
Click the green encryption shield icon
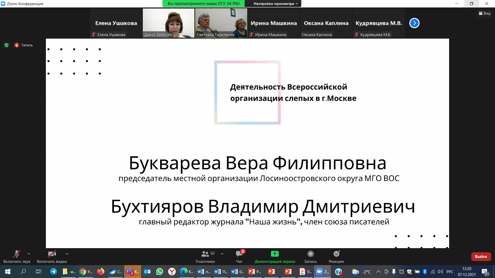click(6, 45)
